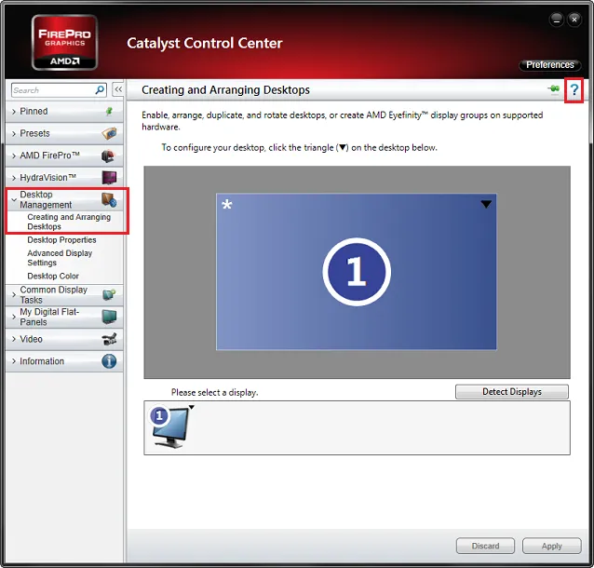The width and height of the screenshot is (594, 568).
Task: Click the HydraVision monitor icon
Action: [x=109, y=178]
